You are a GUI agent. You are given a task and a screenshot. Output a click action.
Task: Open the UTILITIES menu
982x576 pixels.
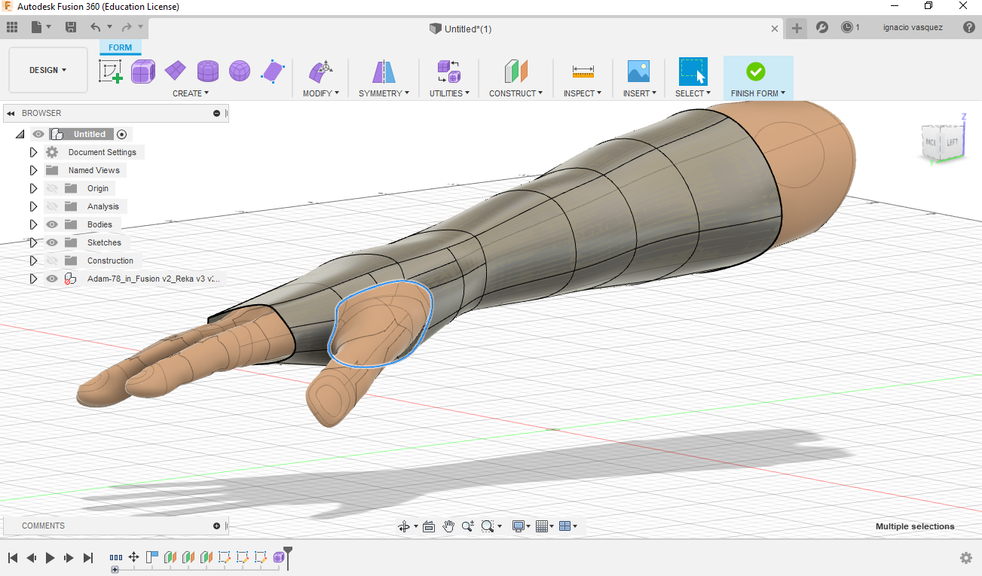(x=449, y=93)
